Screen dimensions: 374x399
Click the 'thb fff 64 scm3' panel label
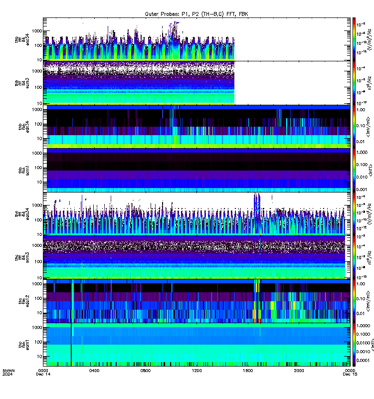[22, 83]
